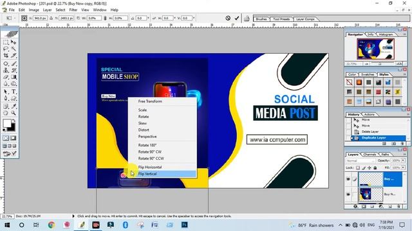
Task: Open the Actions tab
Action: (369, 114)
